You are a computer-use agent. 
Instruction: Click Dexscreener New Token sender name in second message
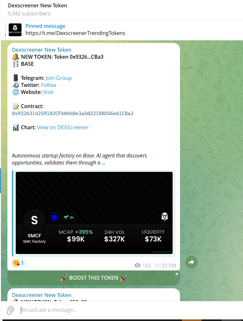[42, 295]
